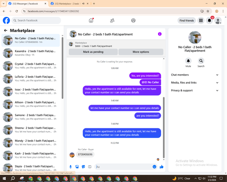227x182 pixels.
Task: Open the grid Menu icon
Action: coord(201,20)
